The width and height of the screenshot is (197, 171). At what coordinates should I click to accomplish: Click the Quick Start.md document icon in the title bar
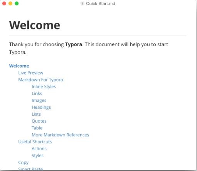click(82, 3)
